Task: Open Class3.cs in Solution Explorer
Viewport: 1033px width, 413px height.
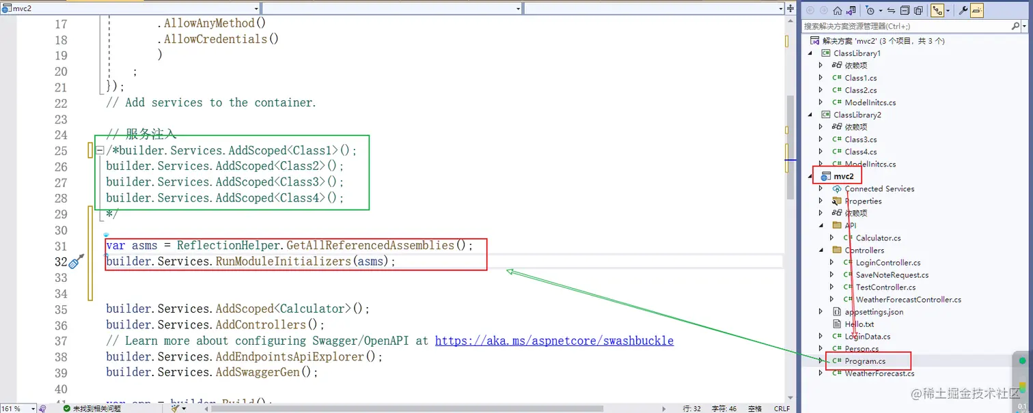Action: pos(860,139)
